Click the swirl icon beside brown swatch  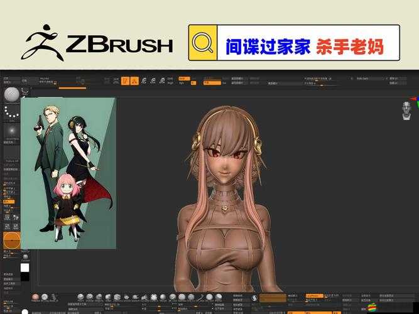coord(254,298)
